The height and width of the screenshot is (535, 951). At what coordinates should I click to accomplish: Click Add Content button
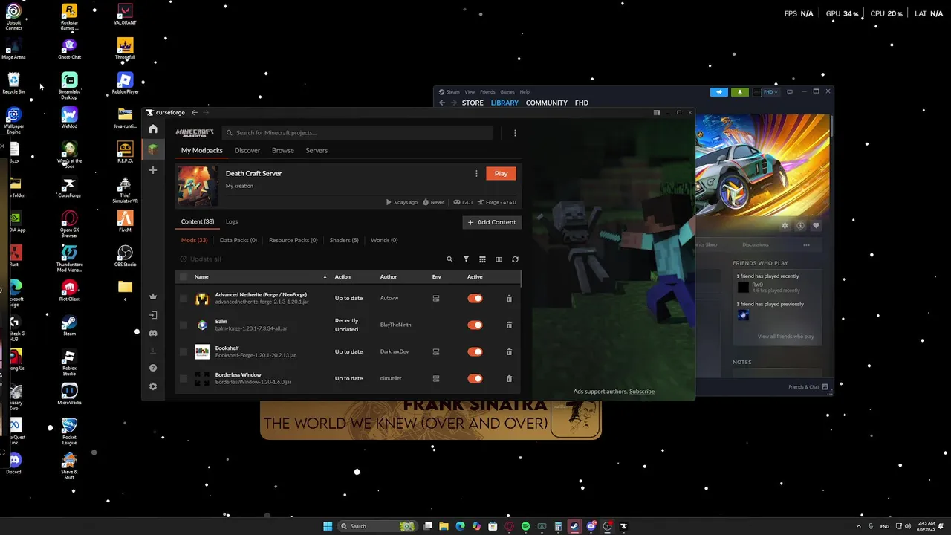pyautogui.click(x=492, y=222)
